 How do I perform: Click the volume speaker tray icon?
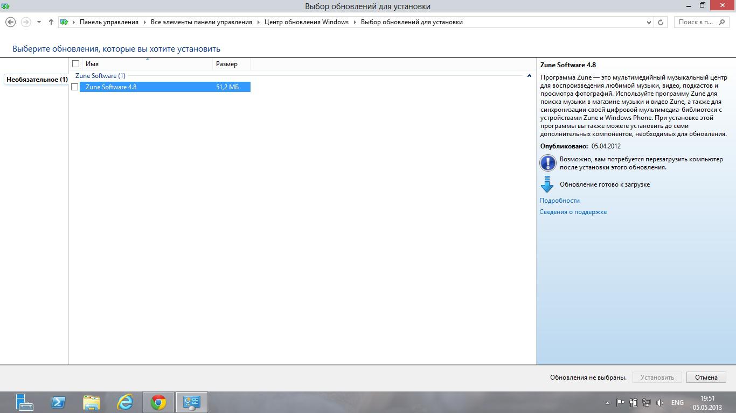coord(660,402)
